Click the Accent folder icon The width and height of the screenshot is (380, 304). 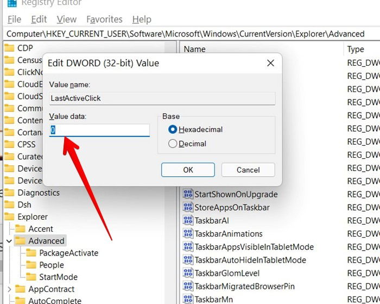pos(20,228)
